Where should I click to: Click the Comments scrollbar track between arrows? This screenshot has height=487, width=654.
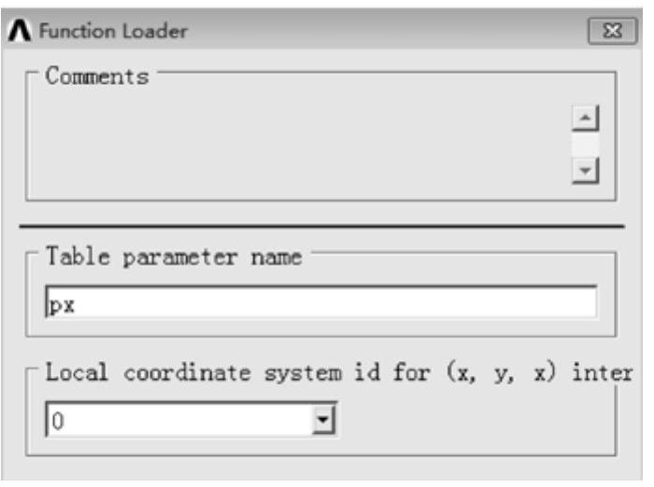[x=585, y=146]
